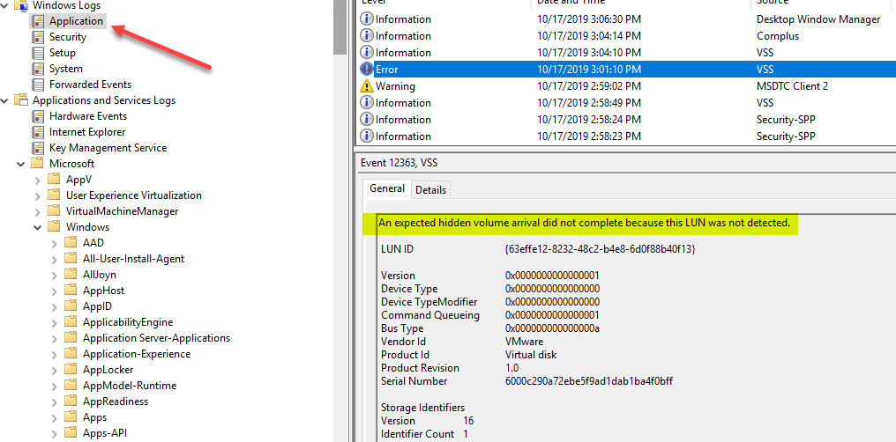
Task: Select Application Server-Applications folder
Action: pyautogui.click(x=157, y=338)
